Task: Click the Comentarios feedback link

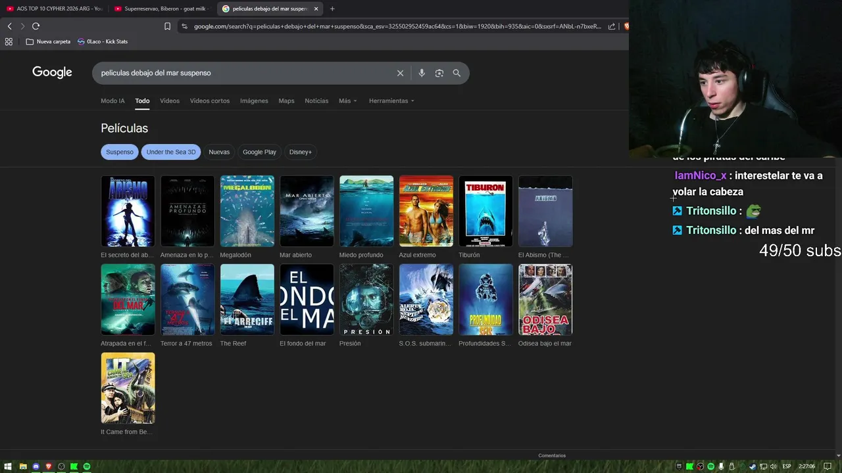Action: coord(552,455)
